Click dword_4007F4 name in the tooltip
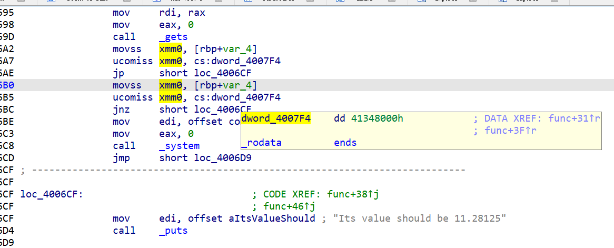614x248 pixels. 276,118
